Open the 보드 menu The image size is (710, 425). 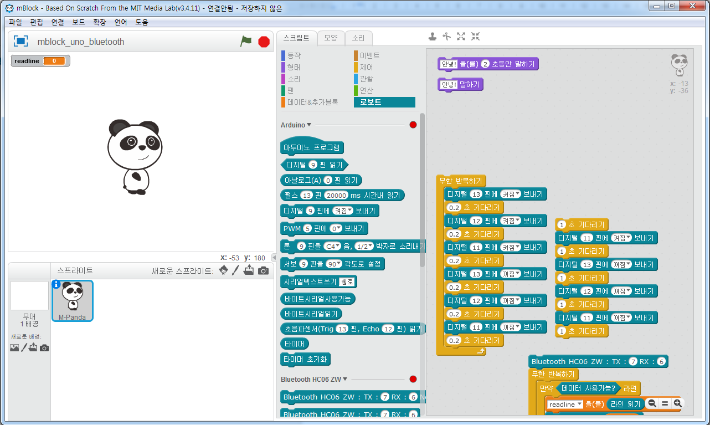click(79, 22)
